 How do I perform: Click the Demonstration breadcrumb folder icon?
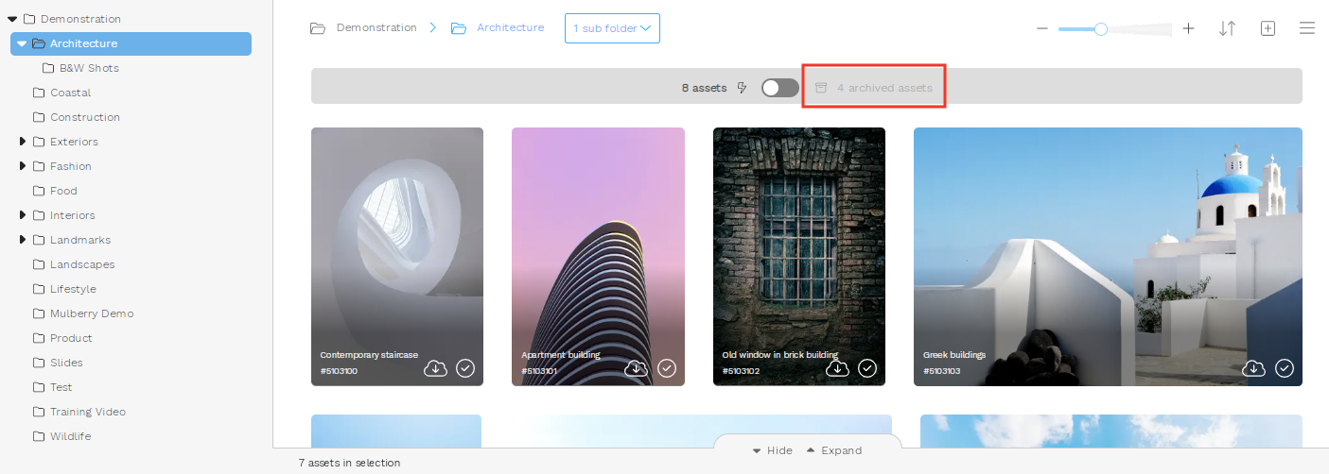(318, 28)
